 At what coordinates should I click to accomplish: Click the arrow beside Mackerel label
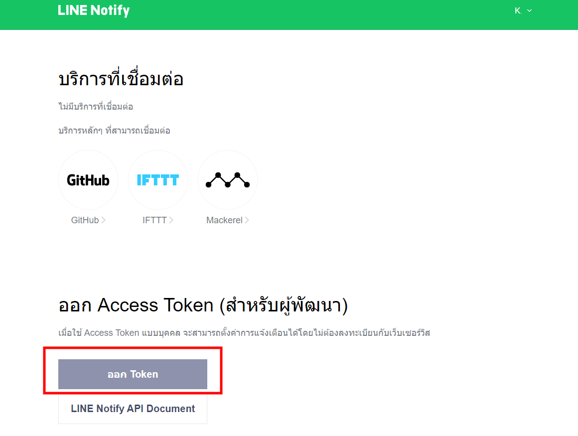click(247, 220)
